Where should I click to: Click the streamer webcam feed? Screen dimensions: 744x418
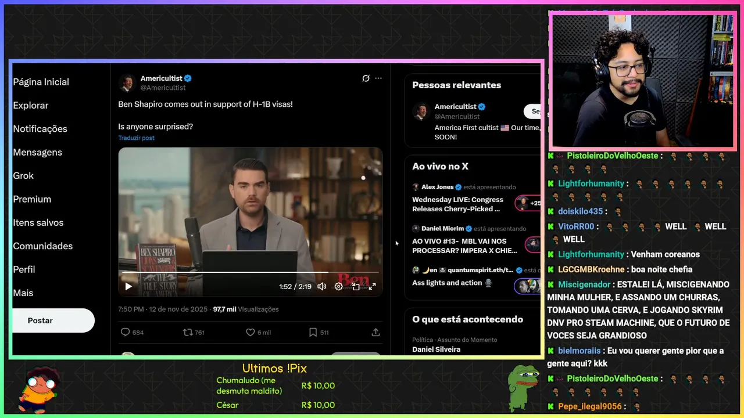(643, 80)
